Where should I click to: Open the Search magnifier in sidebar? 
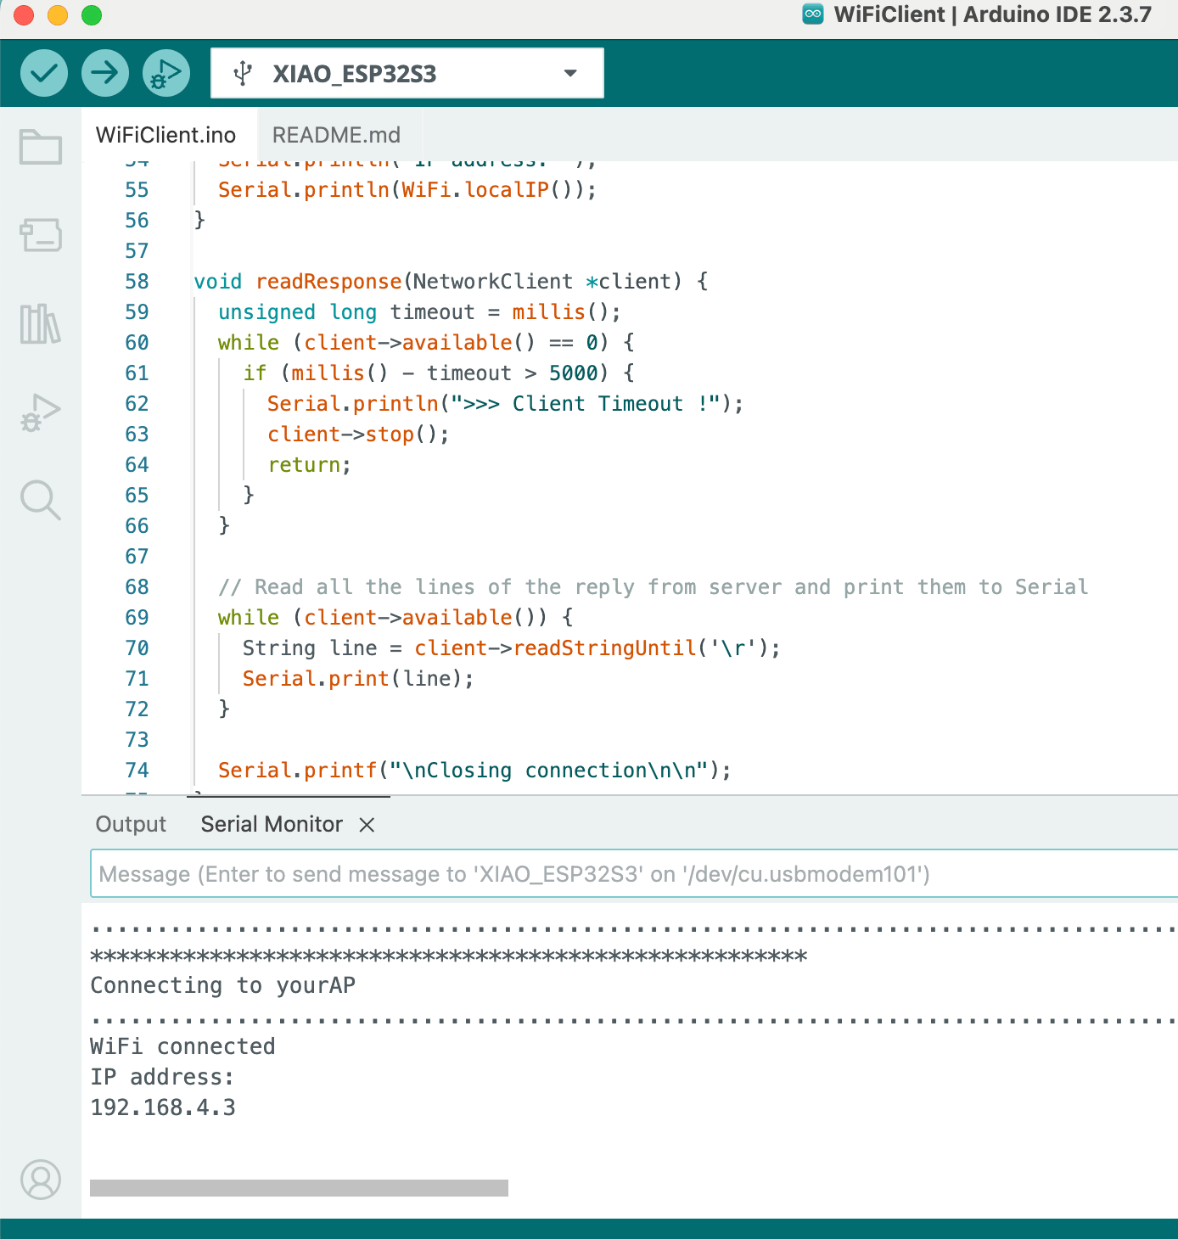click(x=41, y=501)
